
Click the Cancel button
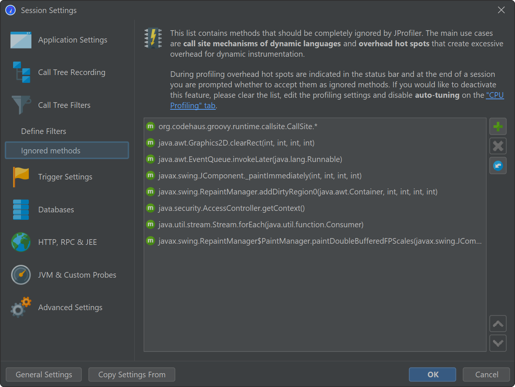[x=486, y=374]
